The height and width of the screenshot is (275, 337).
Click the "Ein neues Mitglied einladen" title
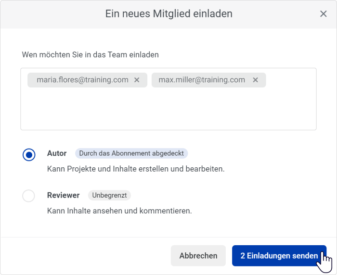coord(168,14)
